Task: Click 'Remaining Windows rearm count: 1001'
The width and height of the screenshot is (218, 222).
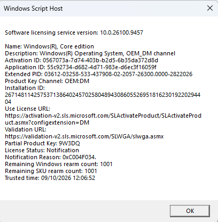Action: coord(59,164)
